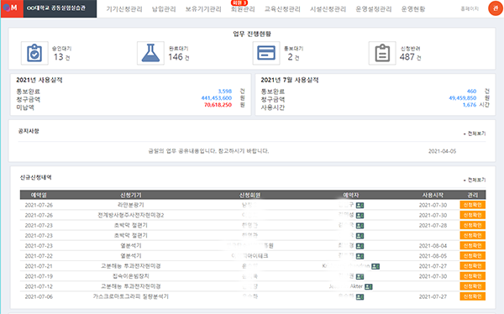Click the 사용시작 column header
The image size is (504, 314).
click(x=433, y=195)
